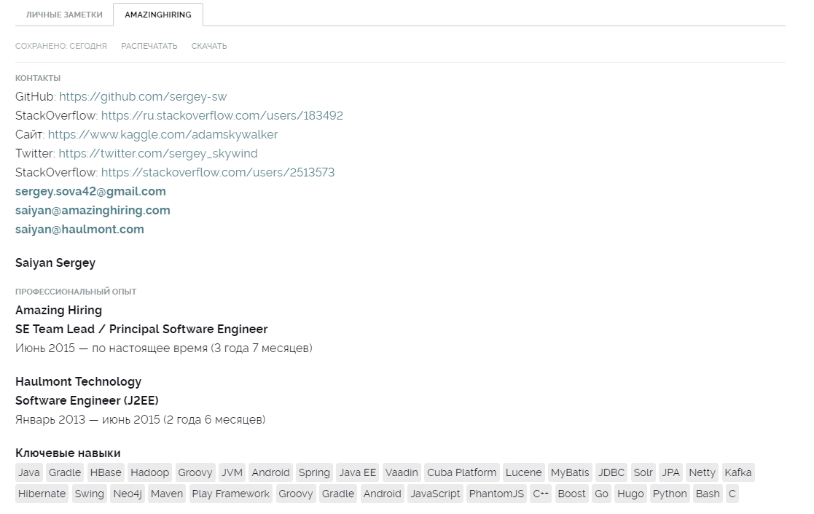Click the sergey.sova42@gmail.com email
Viewport: 814px width, 514px height.
pos(90,192)
